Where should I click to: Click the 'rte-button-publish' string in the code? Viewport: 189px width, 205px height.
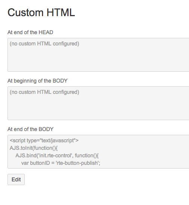(77, 163)
